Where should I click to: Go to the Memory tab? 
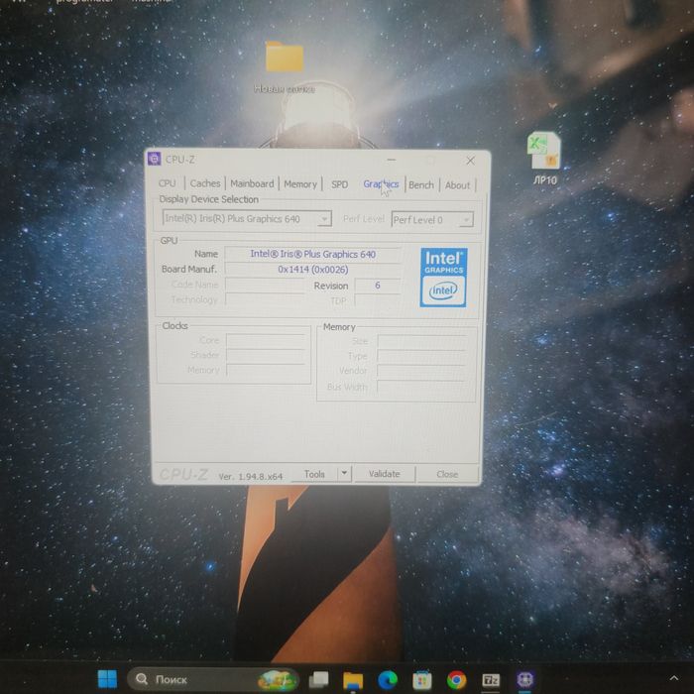(x=300, y=184)
